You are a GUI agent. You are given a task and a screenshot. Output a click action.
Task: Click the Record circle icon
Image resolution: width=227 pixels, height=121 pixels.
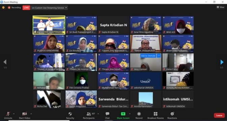click(139, 114)
